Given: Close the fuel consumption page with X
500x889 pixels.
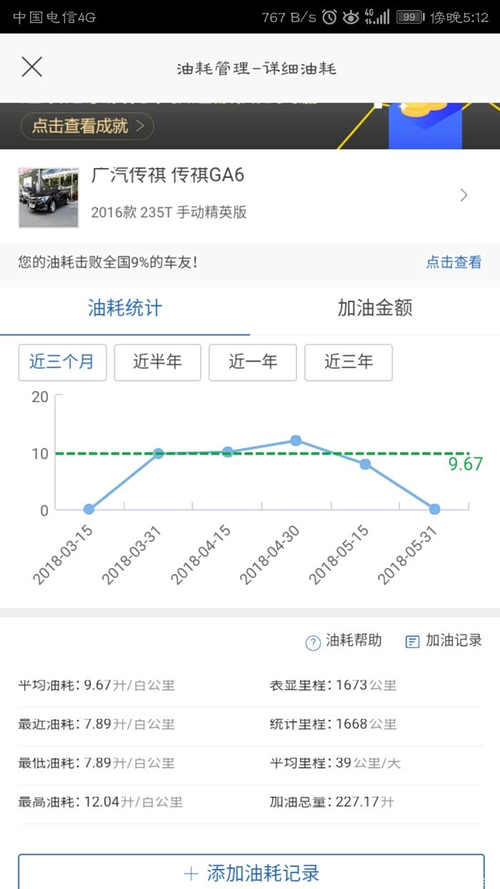Looking at the screenshot, I should coord(32,67).
